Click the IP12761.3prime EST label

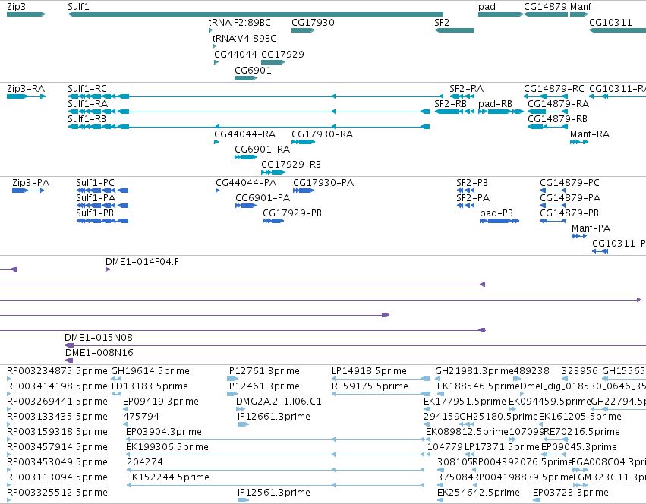[263, 371]
